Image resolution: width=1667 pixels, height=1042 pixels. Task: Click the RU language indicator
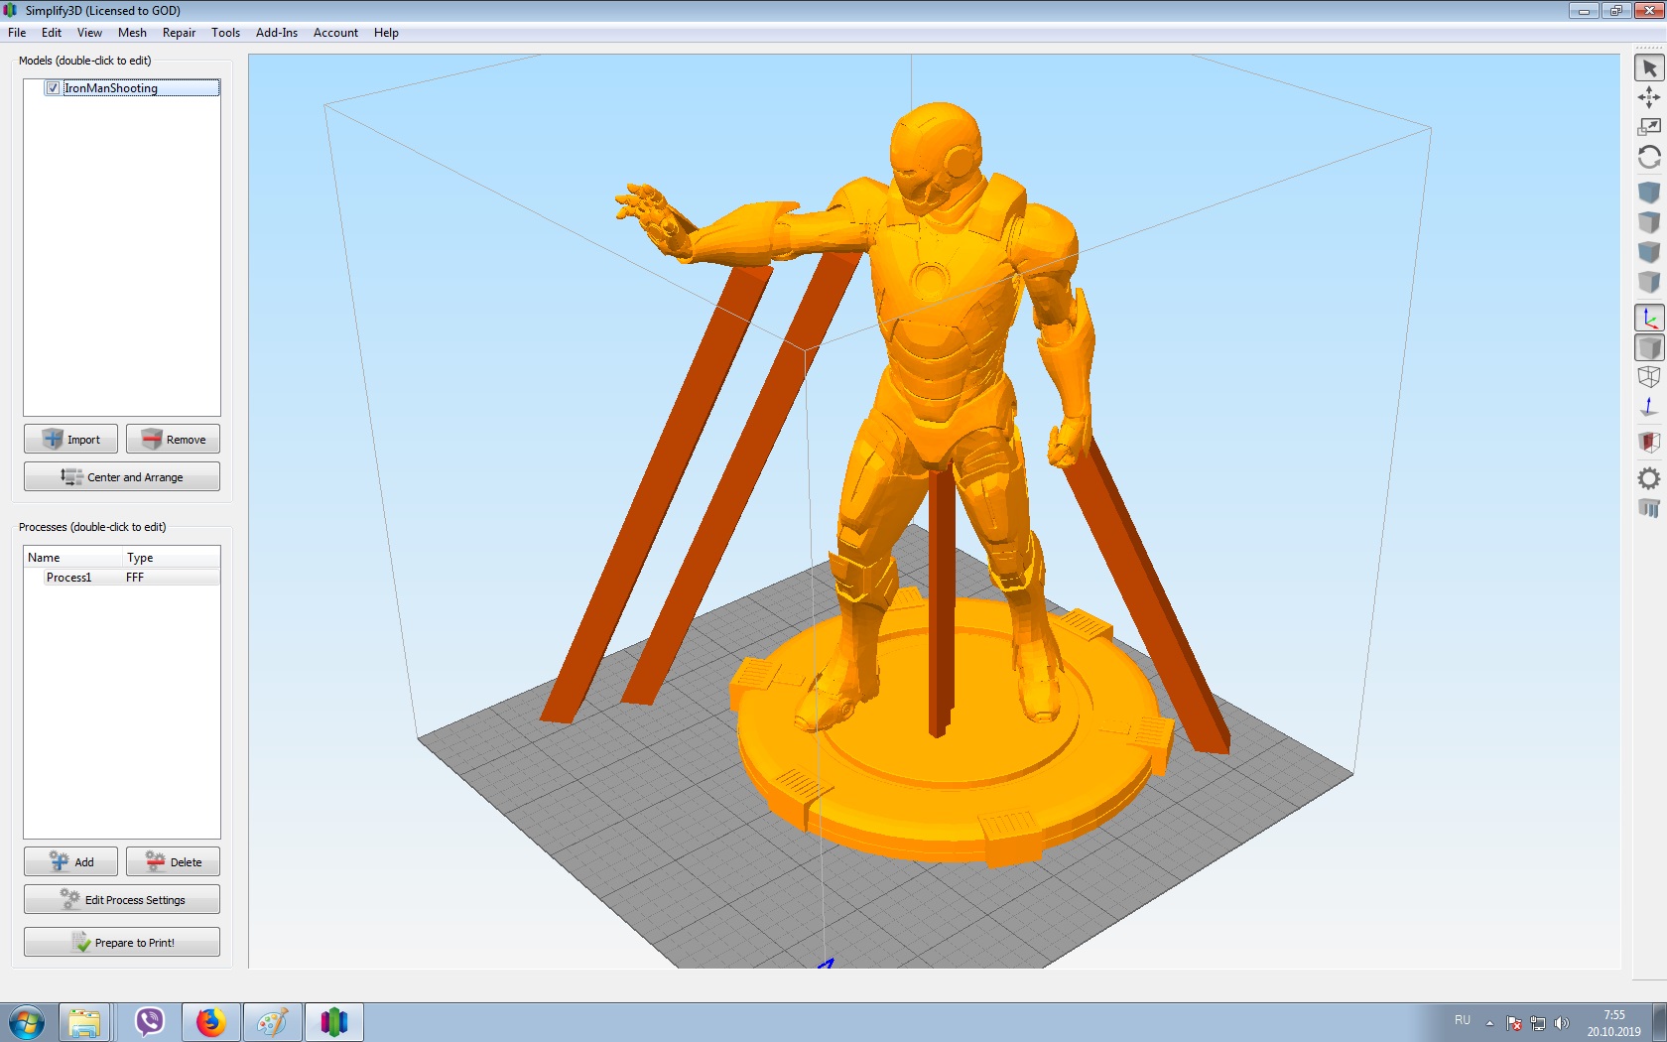1462,1020
